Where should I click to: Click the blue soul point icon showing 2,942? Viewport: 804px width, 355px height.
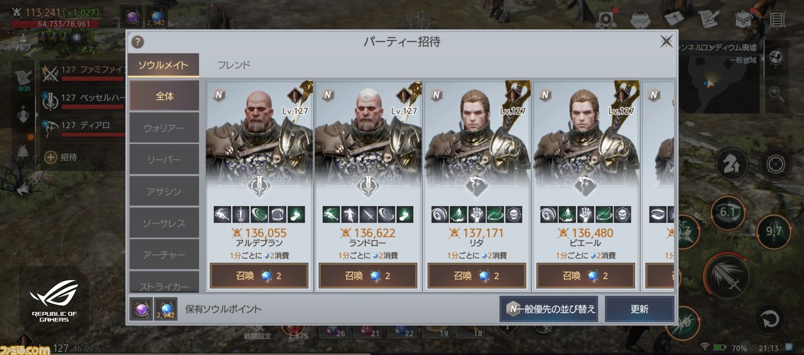(x=166, y=309)
